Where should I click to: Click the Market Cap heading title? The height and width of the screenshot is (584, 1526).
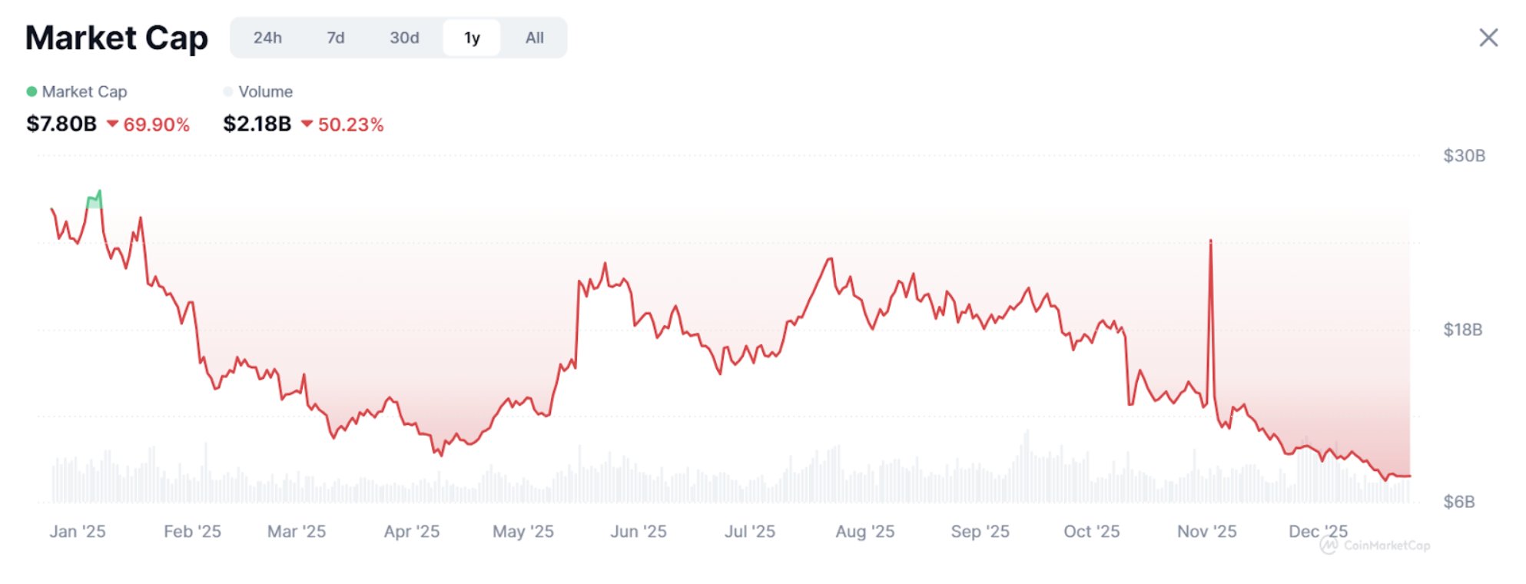pos(117,38)
